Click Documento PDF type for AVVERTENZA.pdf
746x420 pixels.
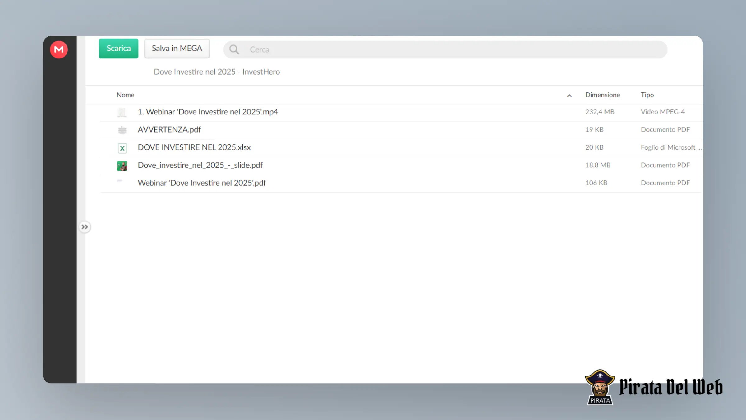pos(665,129)
